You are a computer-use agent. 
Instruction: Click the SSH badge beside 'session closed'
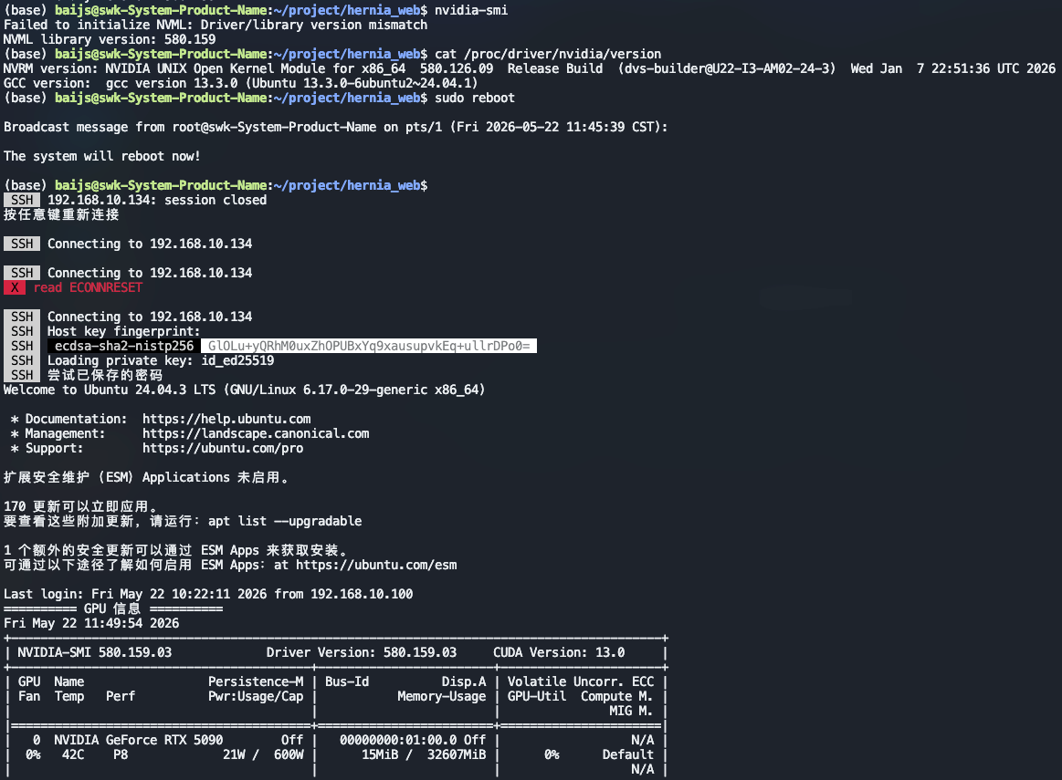(22, 200)
